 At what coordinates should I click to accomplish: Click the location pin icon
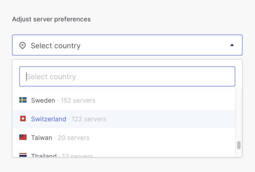click(23, 46)
